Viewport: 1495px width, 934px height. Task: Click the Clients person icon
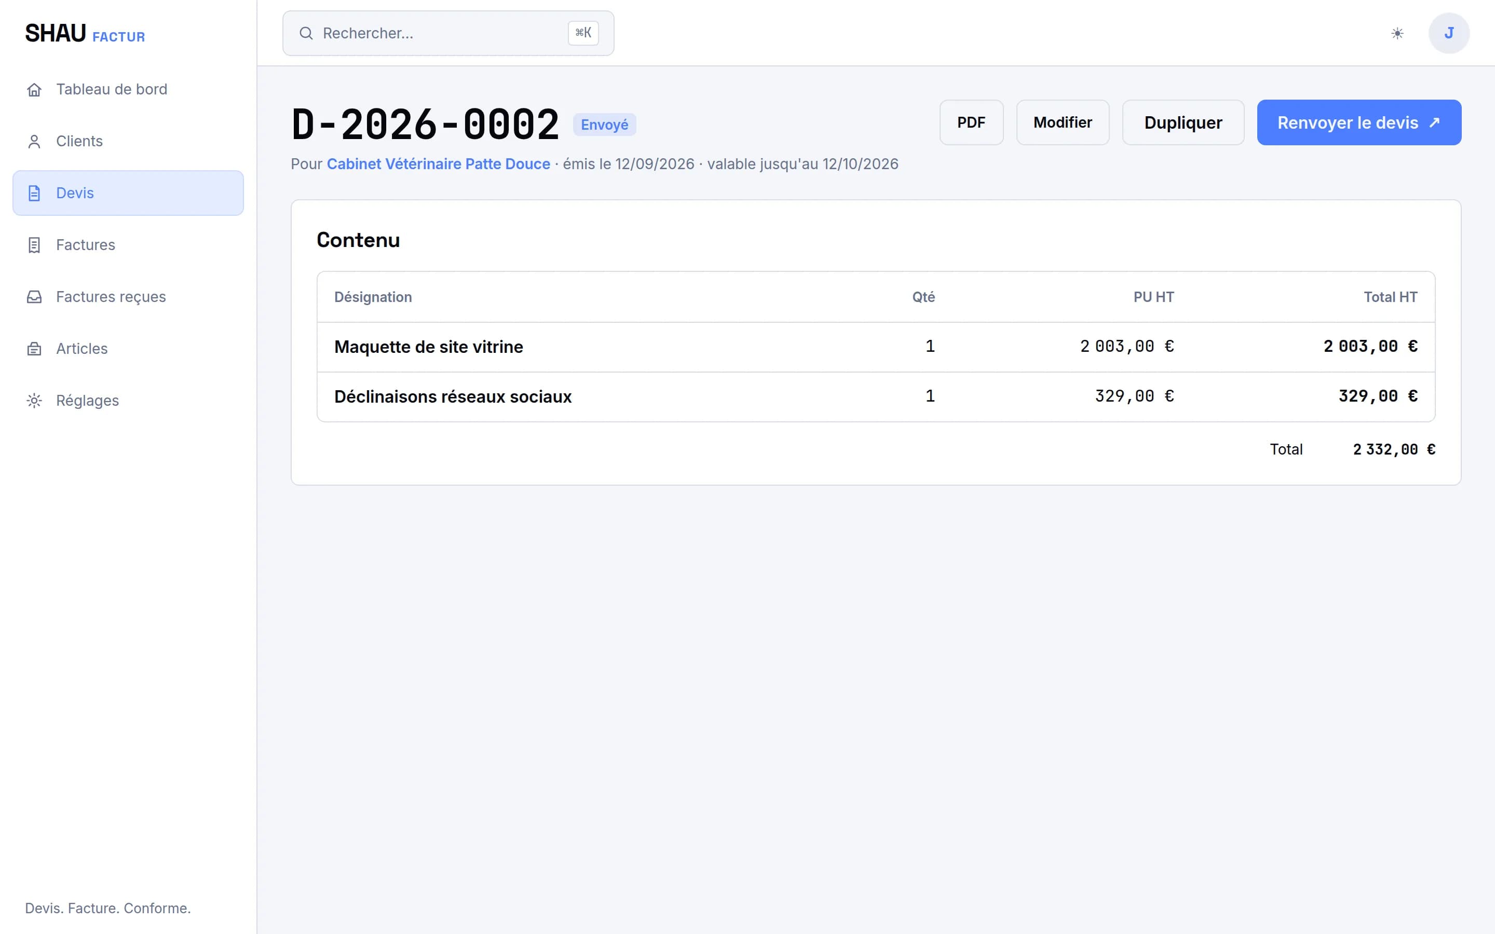click(x=34, y=142)
